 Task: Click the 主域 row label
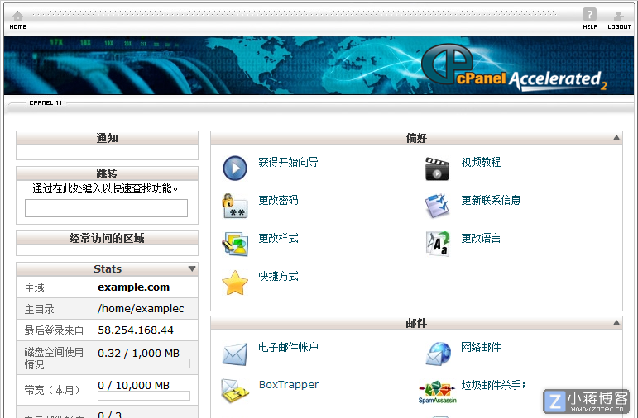point(34,287)
